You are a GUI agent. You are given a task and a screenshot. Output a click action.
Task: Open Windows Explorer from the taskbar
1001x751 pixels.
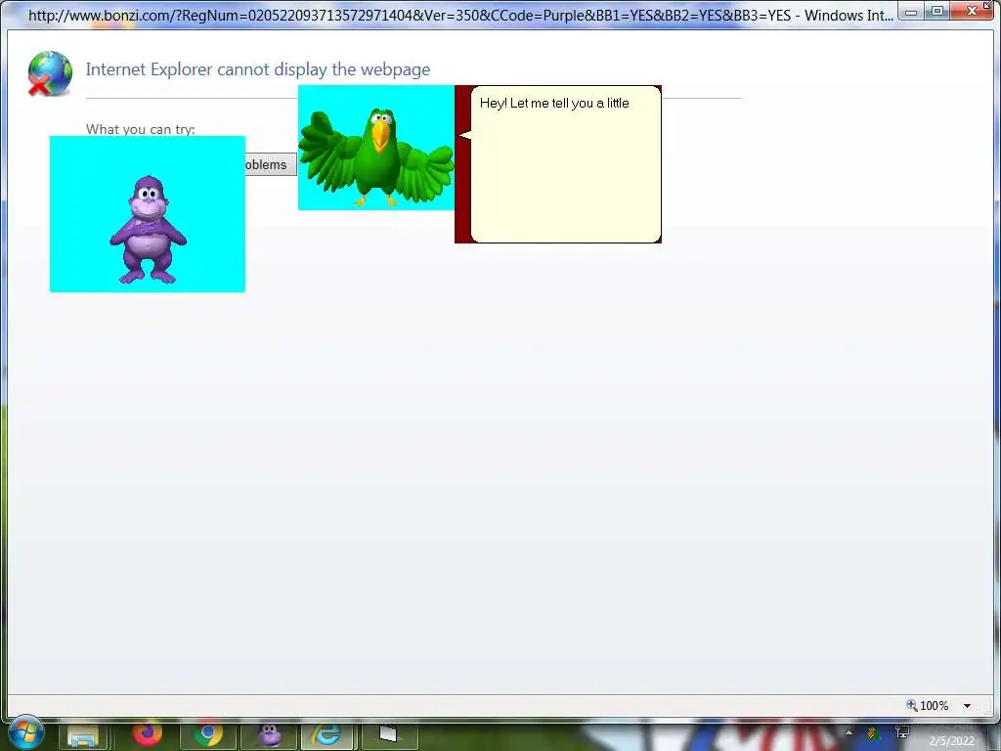(x=83, y=736)
